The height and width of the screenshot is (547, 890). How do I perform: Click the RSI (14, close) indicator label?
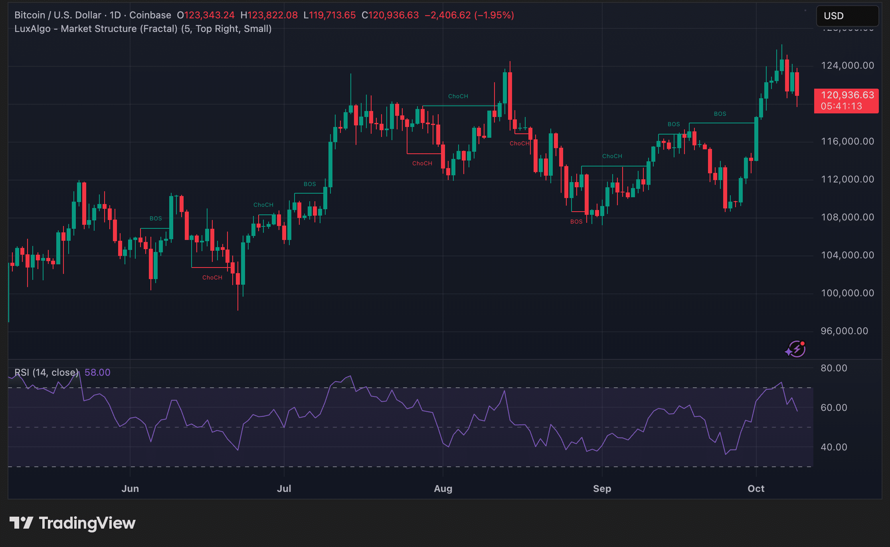47,372
